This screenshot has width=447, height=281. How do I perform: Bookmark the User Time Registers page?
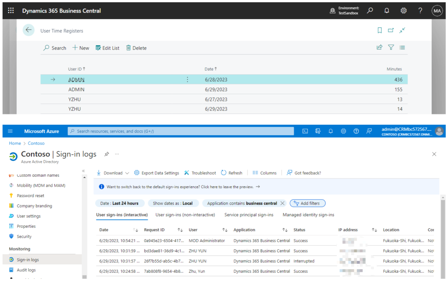(x=379, y=30)
